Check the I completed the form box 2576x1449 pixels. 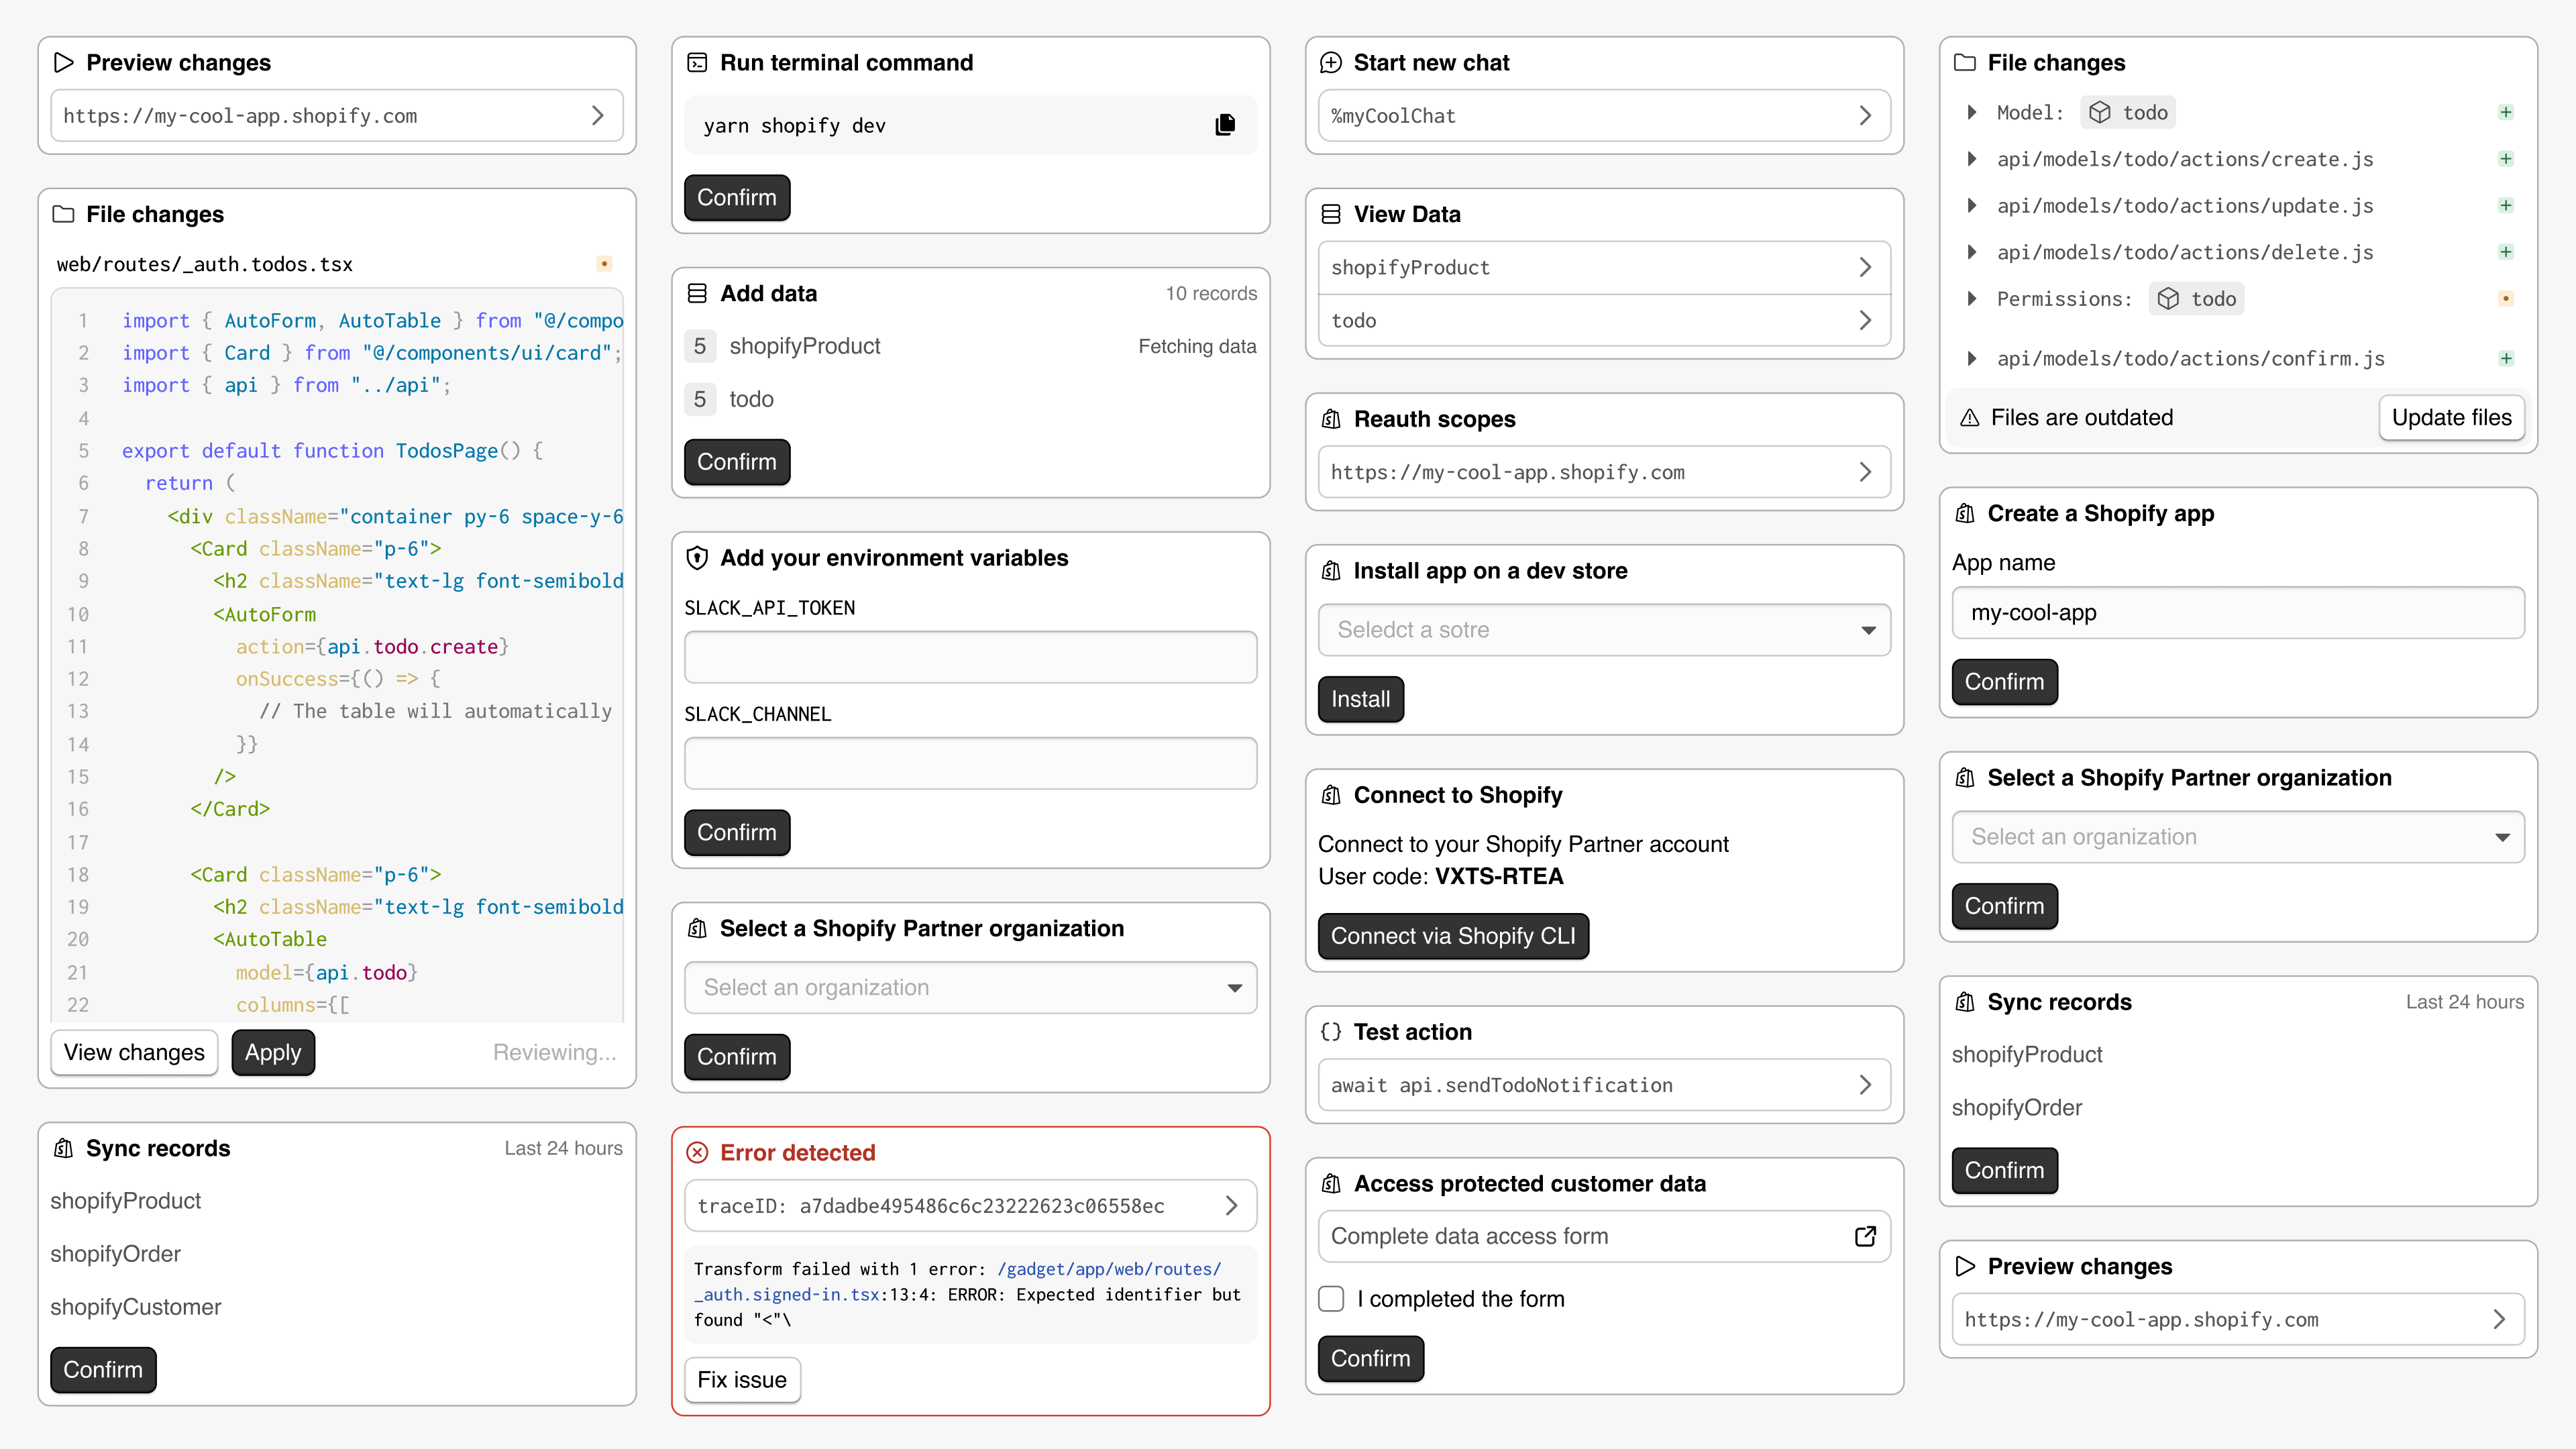1331,1299
